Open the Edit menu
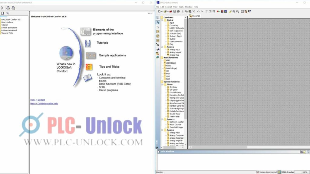 point(162,7)
